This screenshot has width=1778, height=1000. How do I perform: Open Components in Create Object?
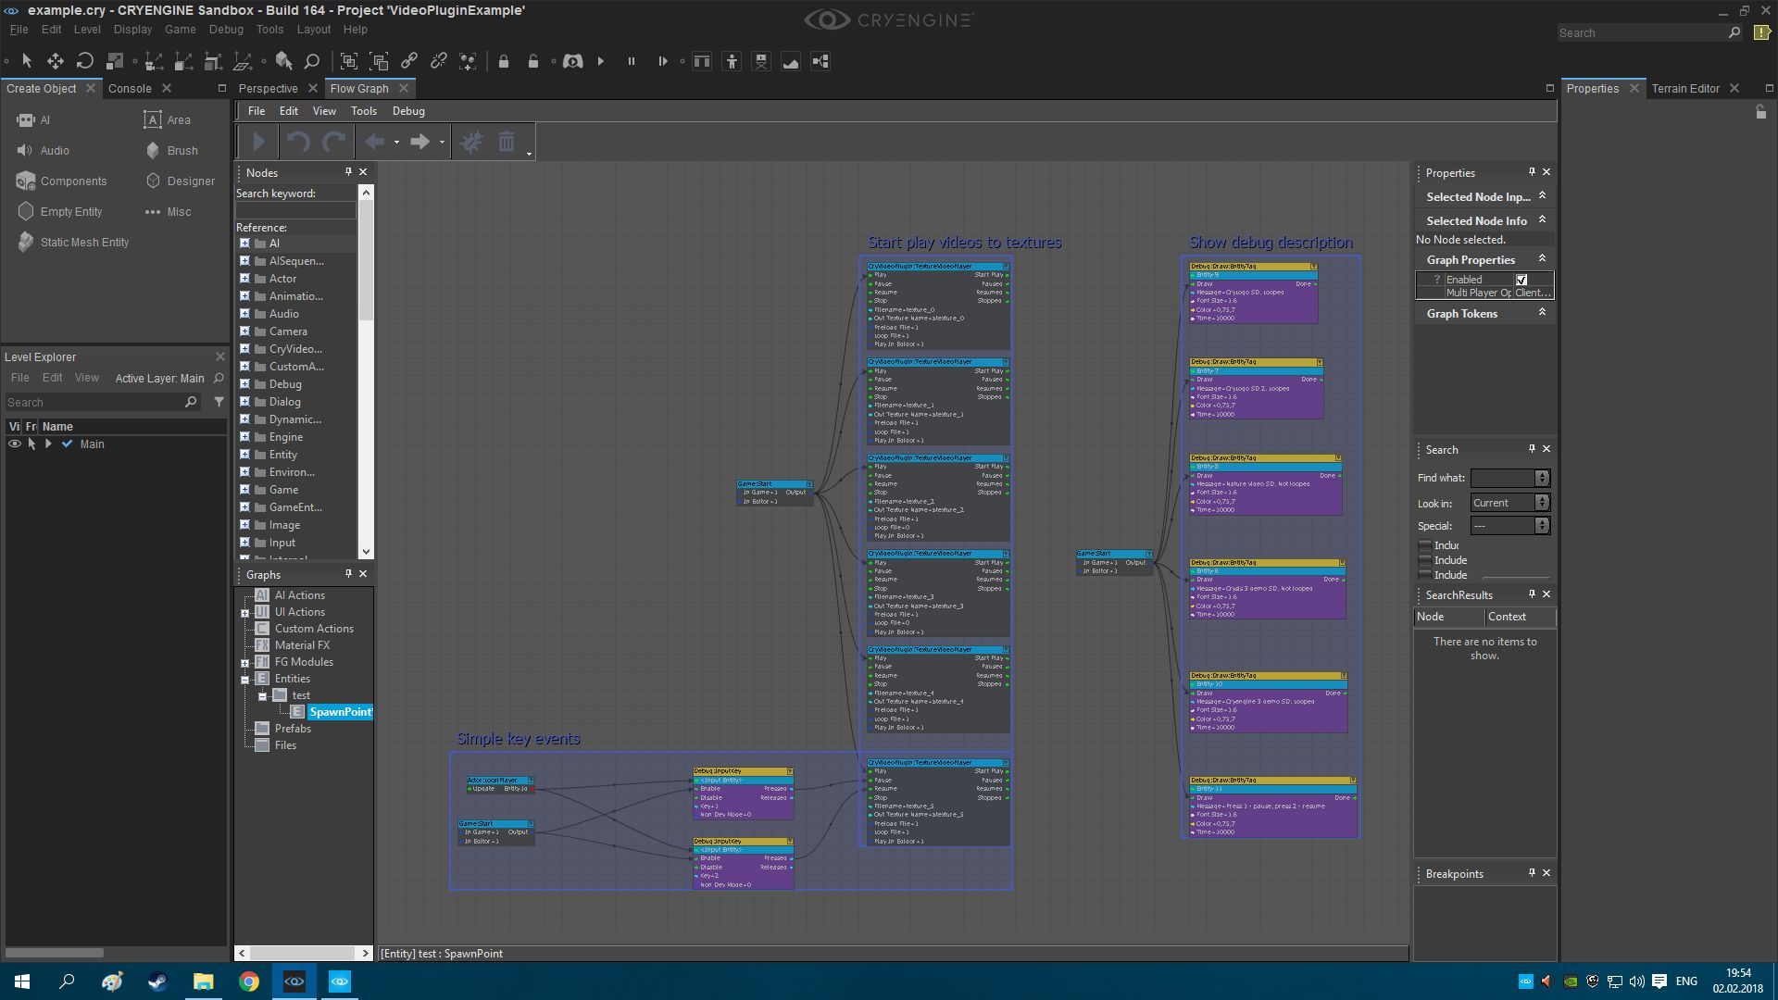[x=62, y=181]
